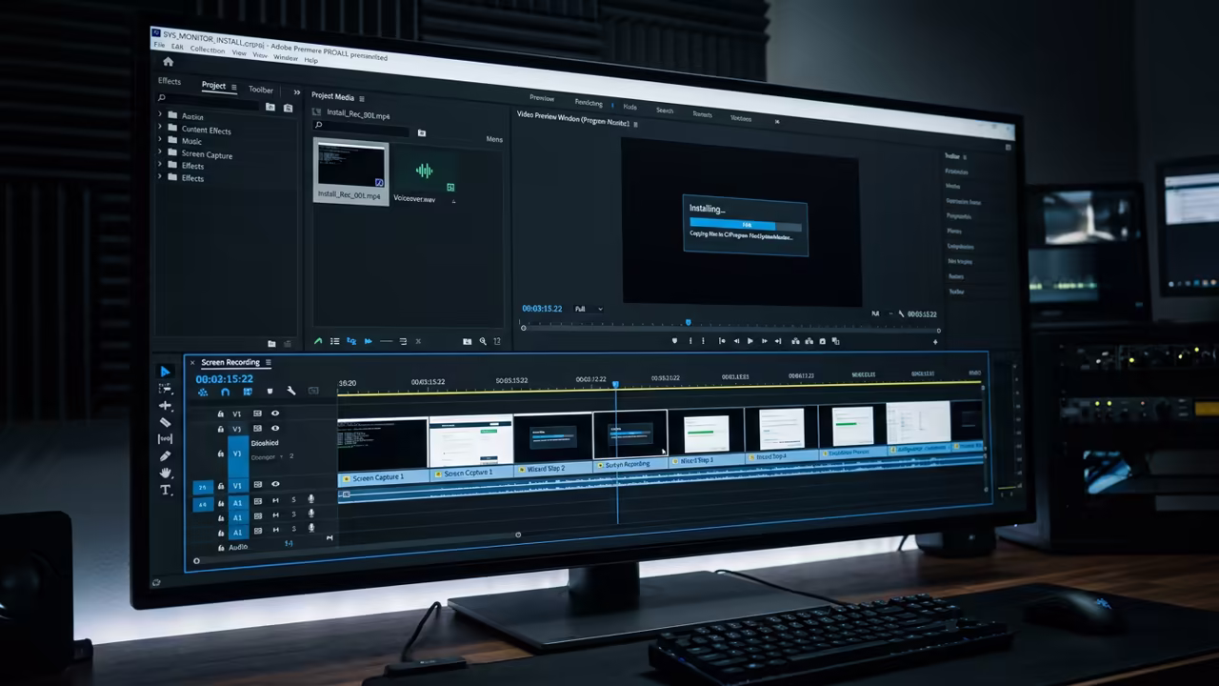
Task: Toggle the eye on the lowest V1 video track
Action: 275,485
